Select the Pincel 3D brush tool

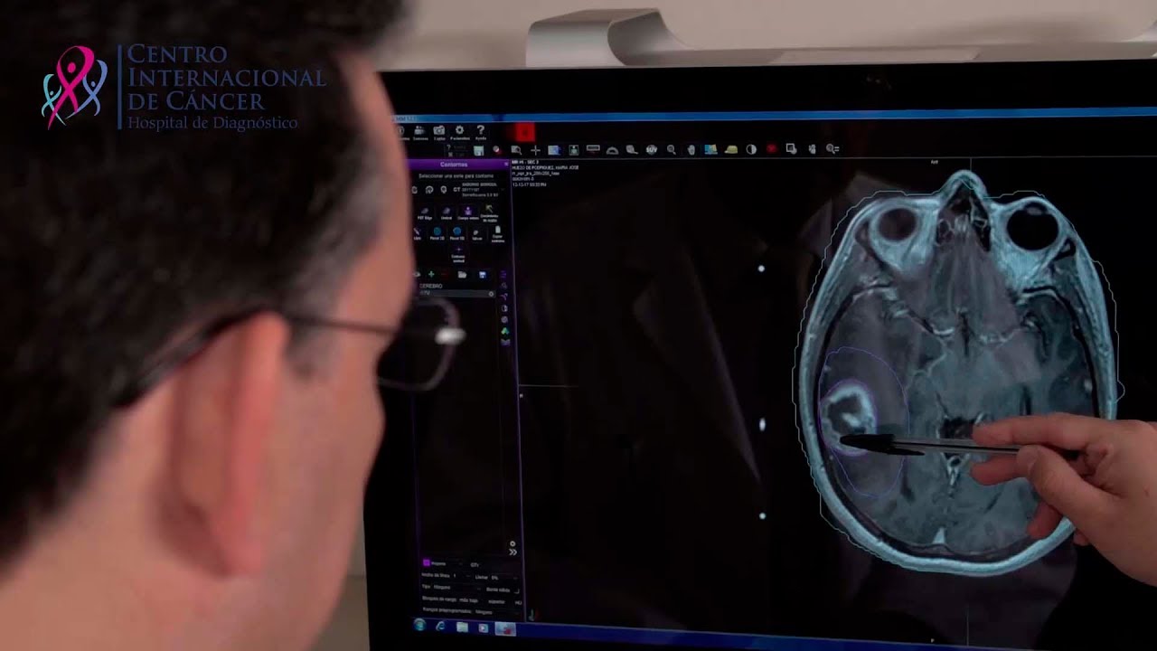pos(457,234)
